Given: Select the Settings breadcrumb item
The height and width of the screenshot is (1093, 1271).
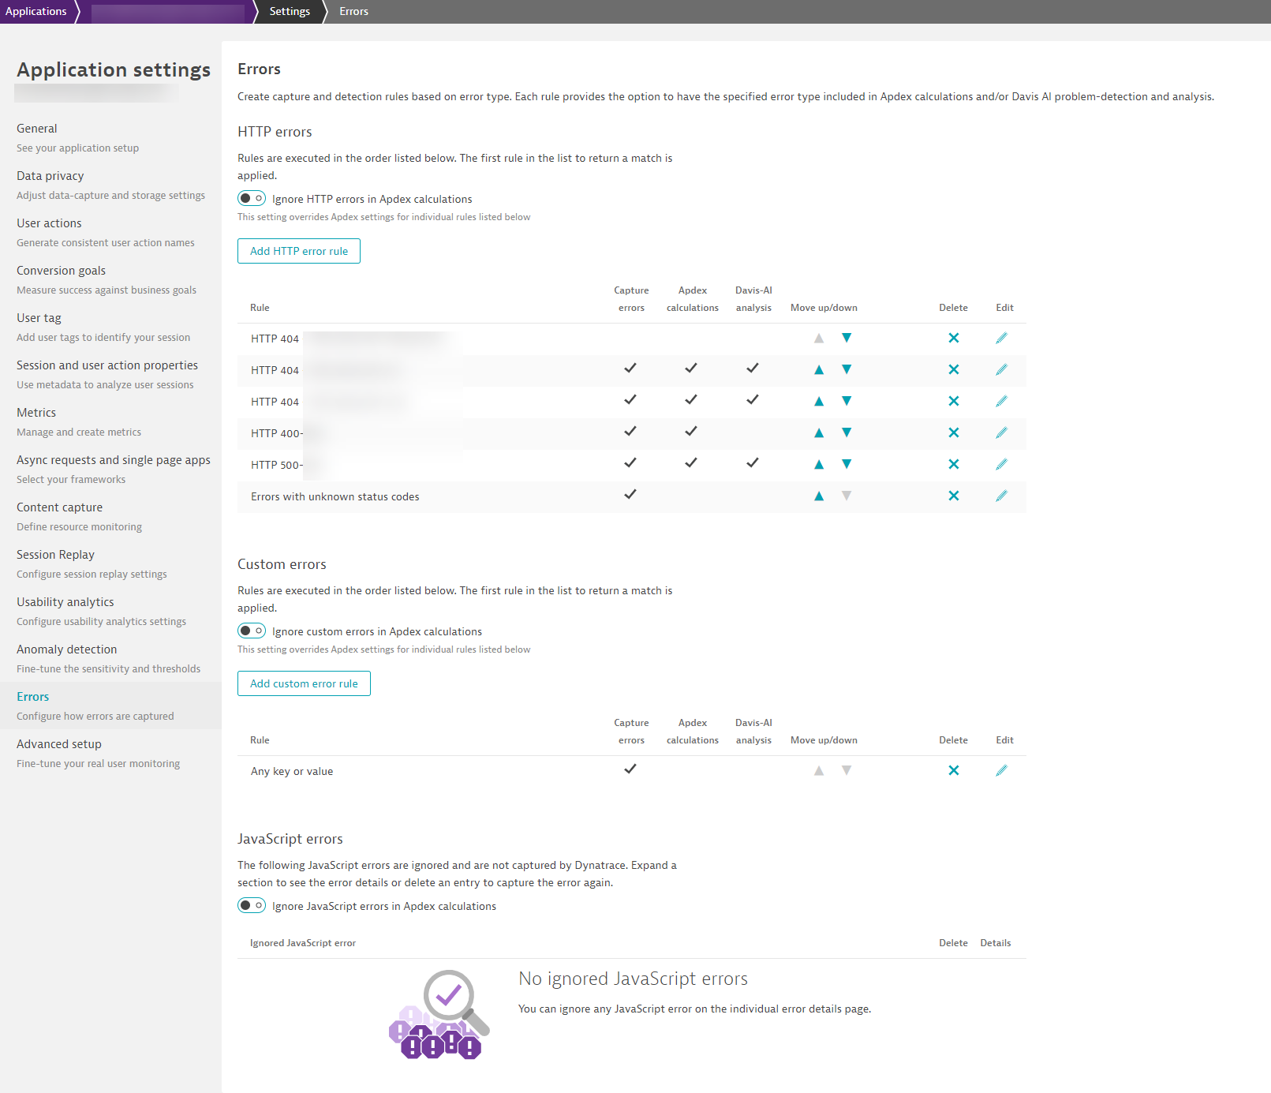Looking at the screenshot, I should pos(290,11).
